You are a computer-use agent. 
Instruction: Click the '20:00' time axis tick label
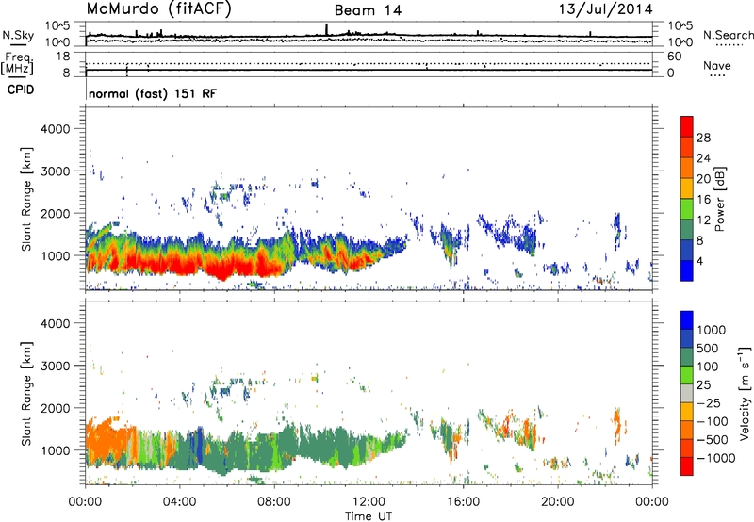[x=558, y=502]
